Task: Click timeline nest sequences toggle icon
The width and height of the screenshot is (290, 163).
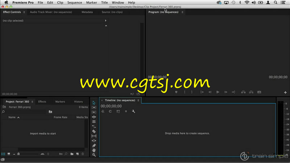Action: pos(103,112)
